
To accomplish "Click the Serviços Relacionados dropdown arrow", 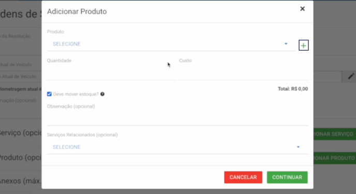I will [x=298, y=147].
